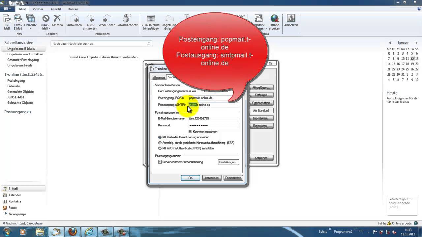Click the help question mark icon
The height and width of the screenshot is (237, 422).
418,9
